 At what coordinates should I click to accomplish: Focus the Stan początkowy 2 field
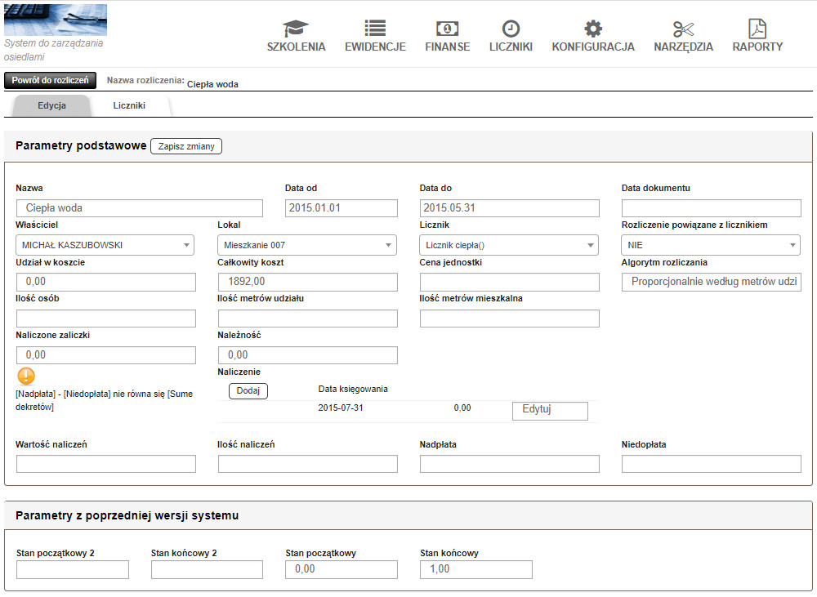click(x=73, y=569)
